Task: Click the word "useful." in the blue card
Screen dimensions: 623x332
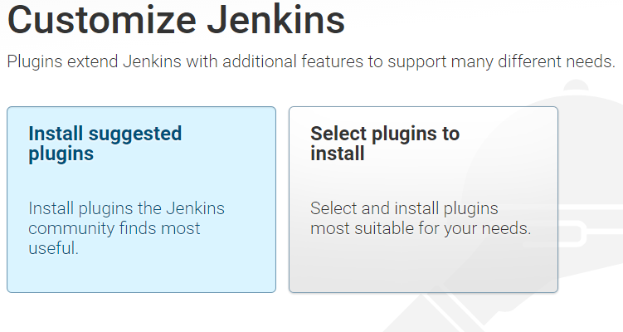Action: [x=53, y=247]
